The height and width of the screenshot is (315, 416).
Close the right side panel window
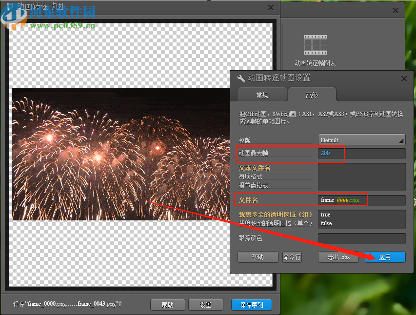(396, 10)
